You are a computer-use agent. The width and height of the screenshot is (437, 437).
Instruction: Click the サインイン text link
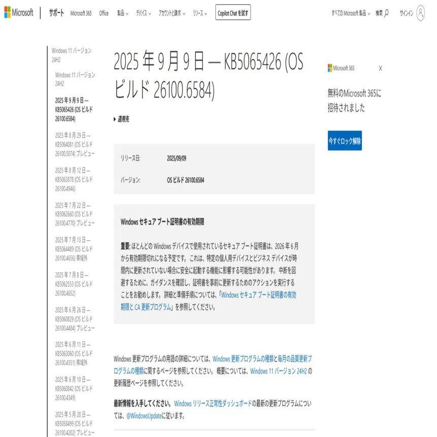[x=407, y=13]
